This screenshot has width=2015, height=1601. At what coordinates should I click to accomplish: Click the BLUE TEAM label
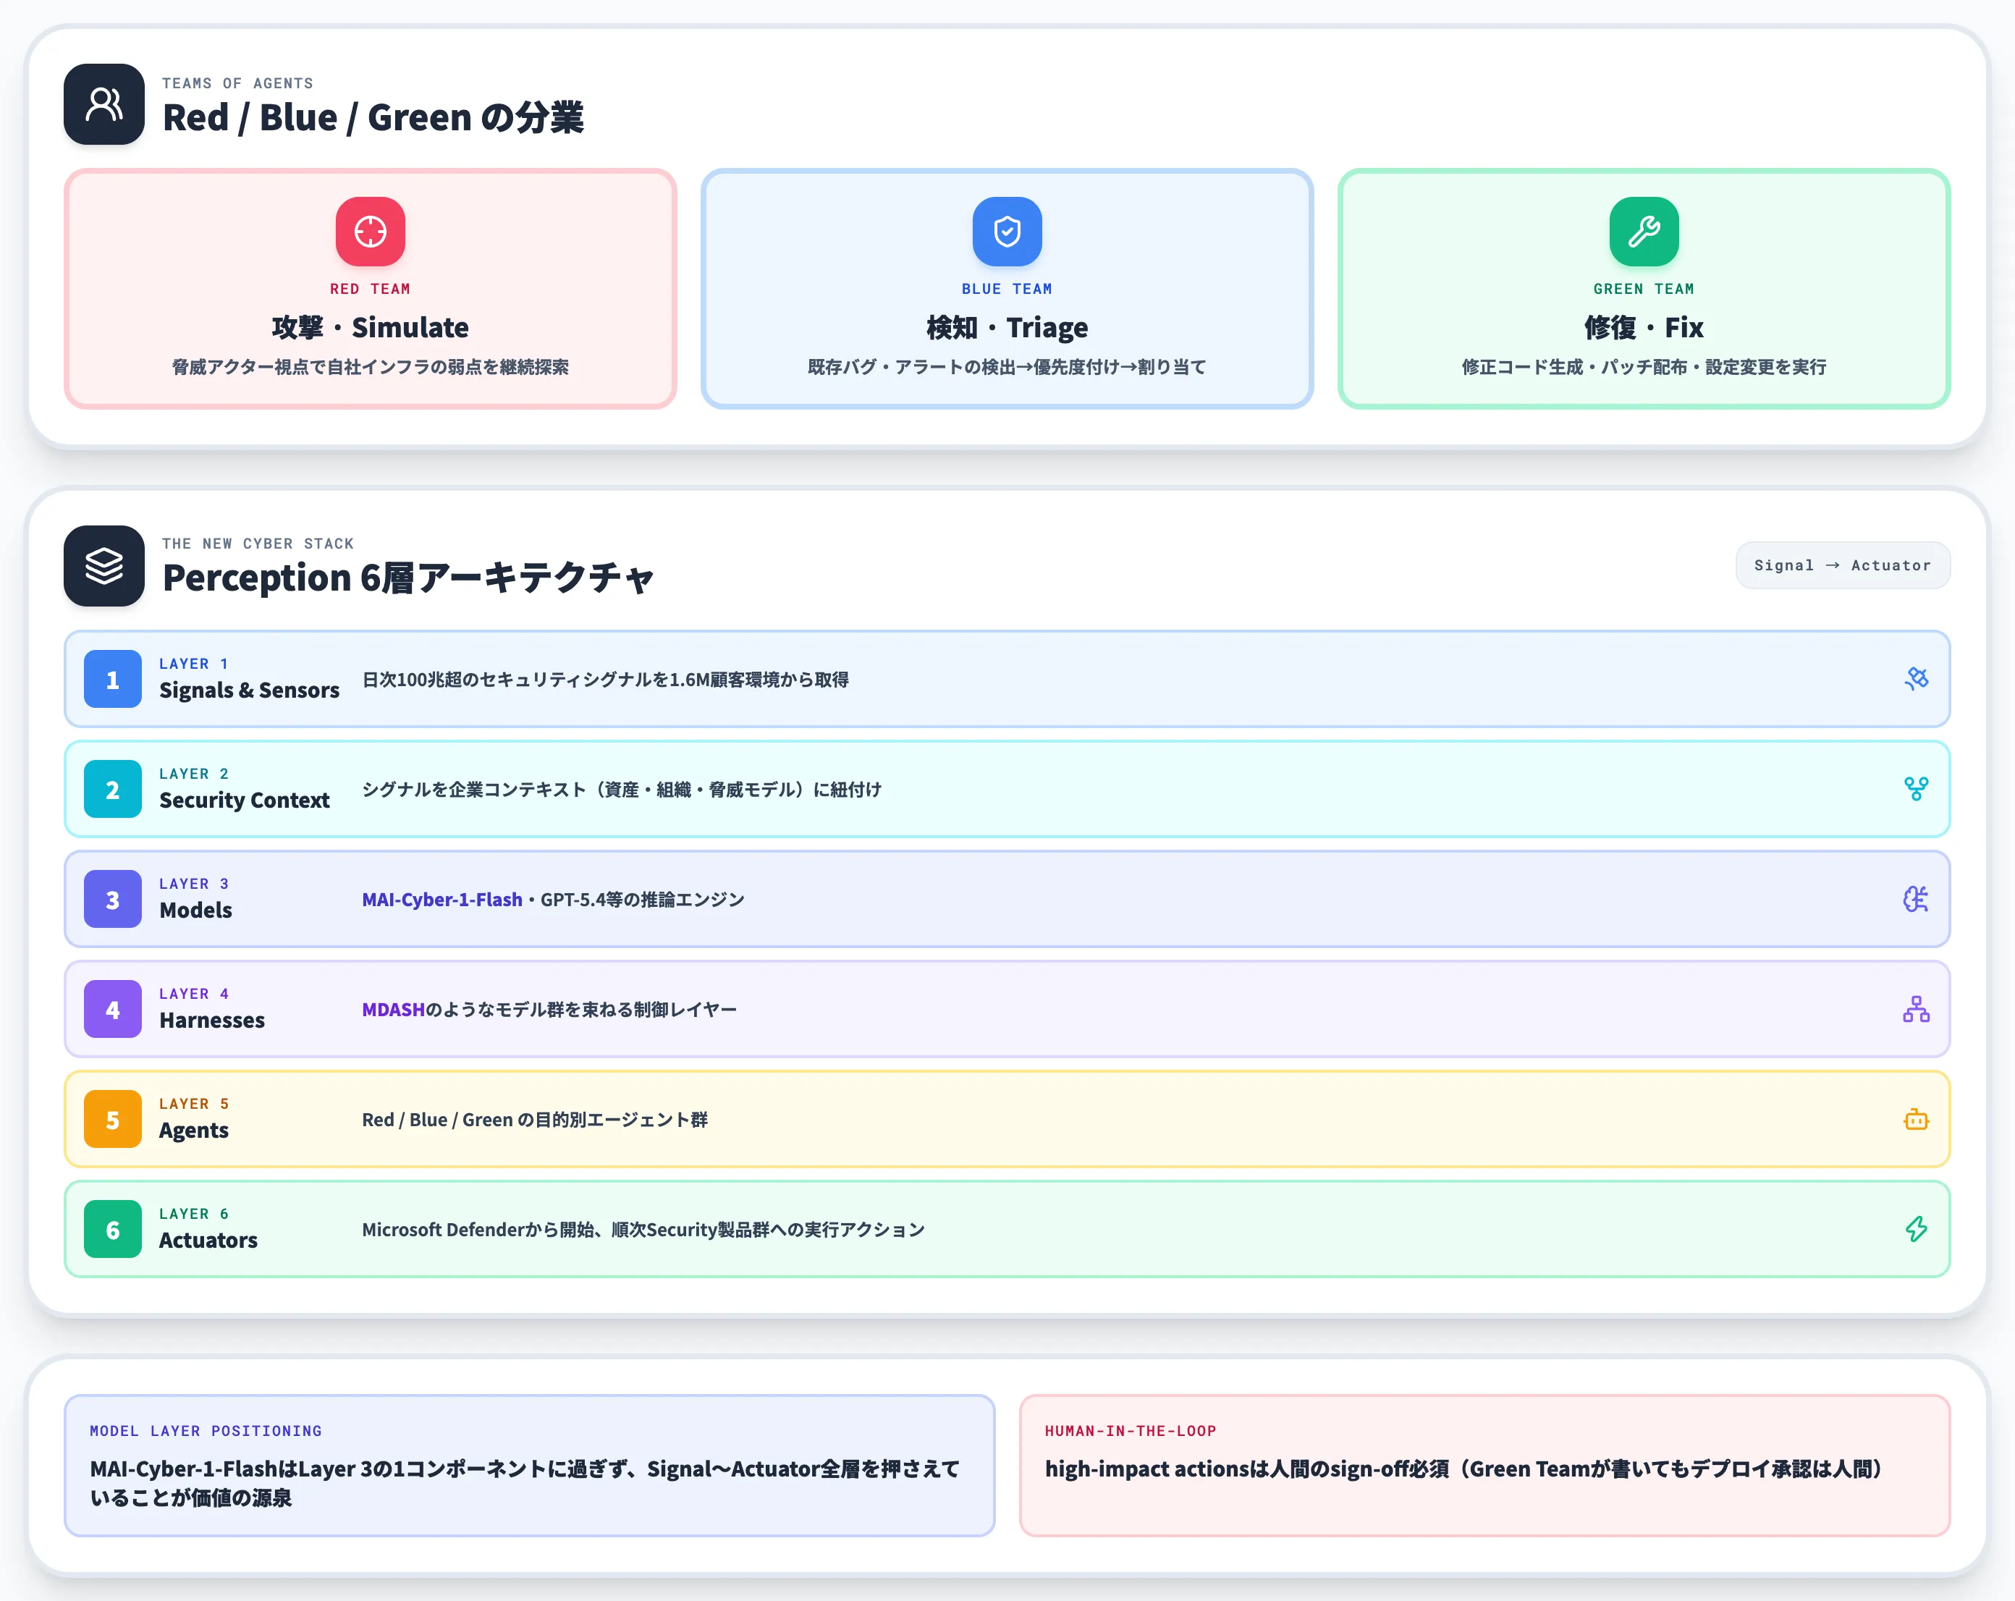click(x=1007, y=289)
